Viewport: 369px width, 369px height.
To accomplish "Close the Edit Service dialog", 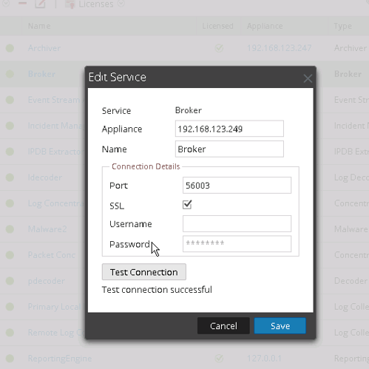I will click(308, 78).
